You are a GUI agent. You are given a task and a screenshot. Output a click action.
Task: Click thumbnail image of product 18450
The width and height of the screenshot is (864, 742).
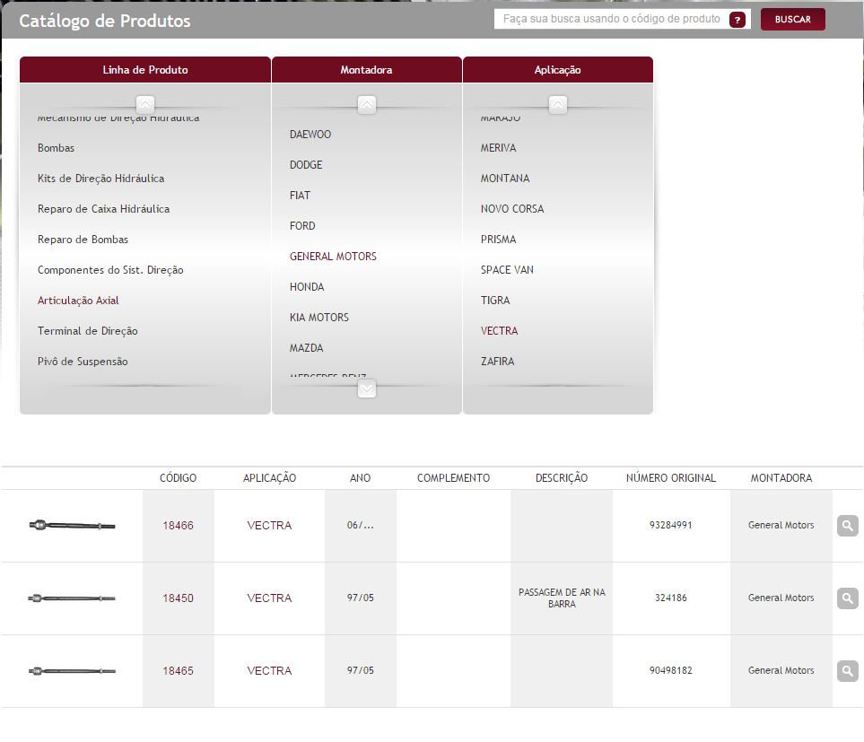coord(72,598)
